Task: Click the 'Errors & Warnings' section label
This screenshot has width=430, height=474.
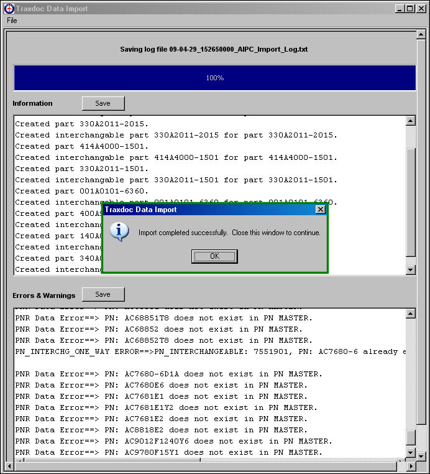Action: (x=43, y=295)
